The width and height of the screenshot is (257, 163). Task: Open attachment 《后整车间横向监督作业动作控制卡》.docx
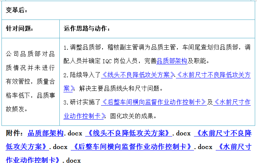(132, 146)
